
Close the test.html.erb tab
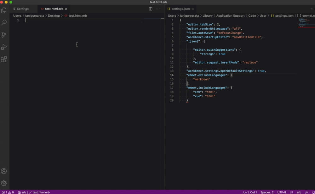(66, 9)
